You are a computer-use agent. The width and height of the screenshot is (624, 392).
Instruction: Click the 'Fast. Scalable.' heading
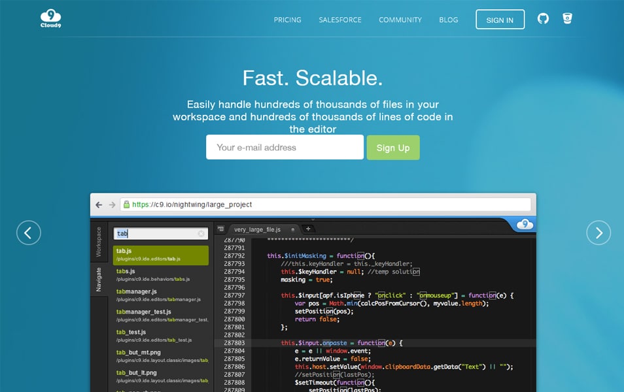click(x=313, y=78)
